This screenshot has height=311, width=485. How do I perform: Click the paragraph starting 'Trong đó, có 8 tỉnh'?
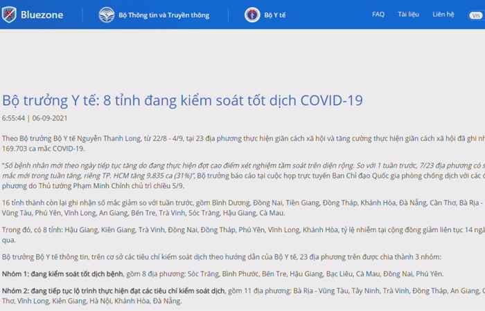tap(243, 235)
